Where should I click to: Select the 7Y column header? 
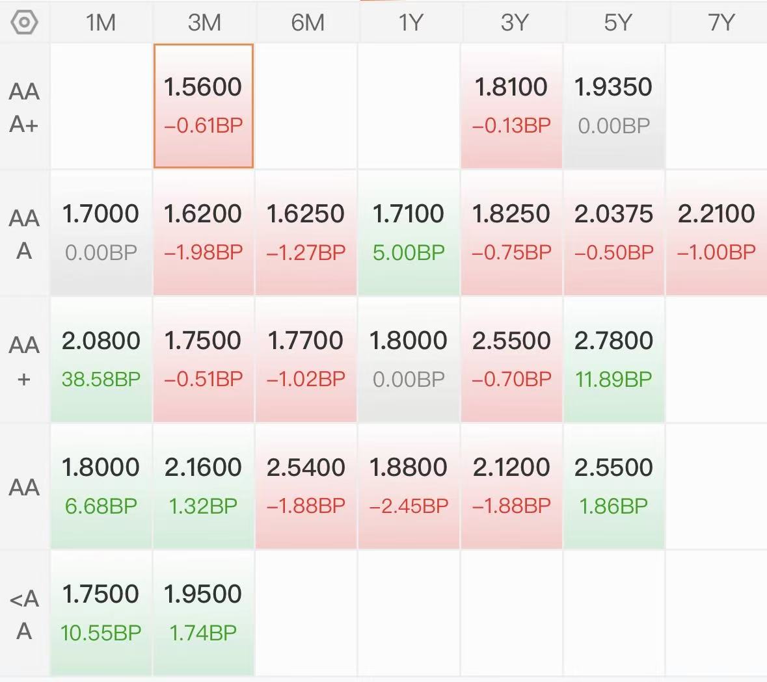720,23
